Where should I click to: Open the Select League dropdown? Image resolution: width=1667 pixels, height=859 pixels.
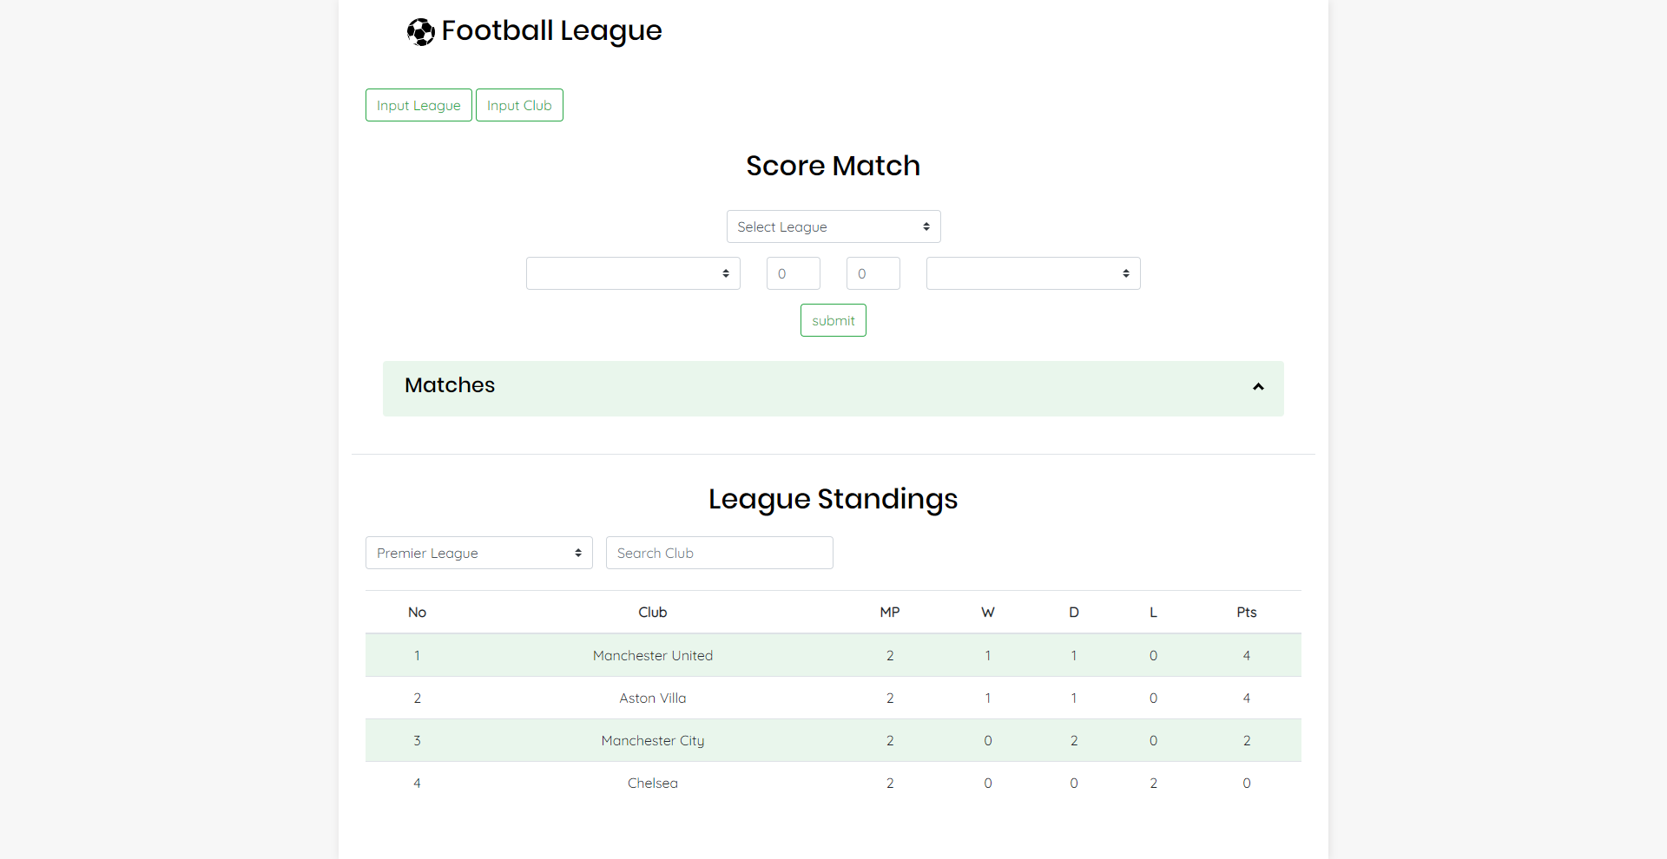coord(832,226)
